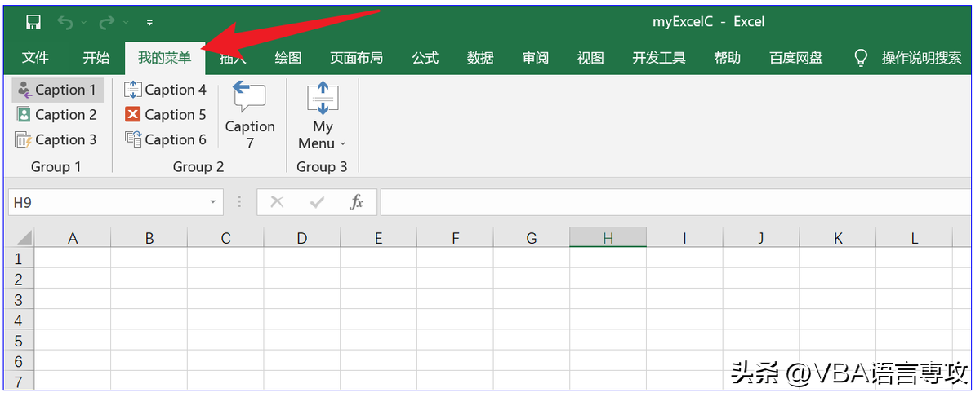
Task: Click the Caption 4 button
Action: (x=166, y=90)
